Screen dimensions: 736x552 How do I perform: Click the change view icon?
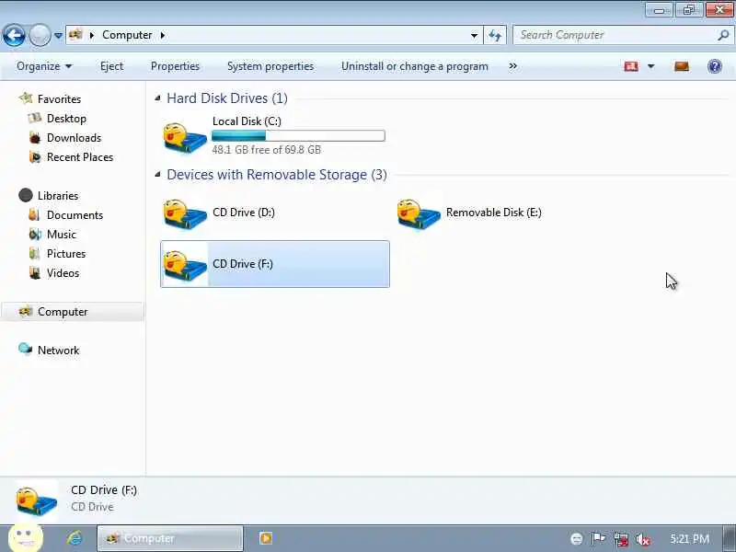[631, 66]
